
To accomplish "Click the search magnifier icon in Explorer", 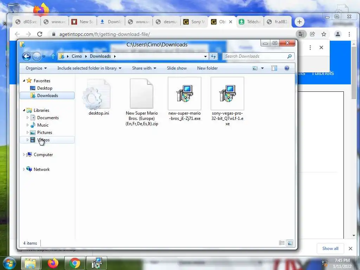I will 290,56.
